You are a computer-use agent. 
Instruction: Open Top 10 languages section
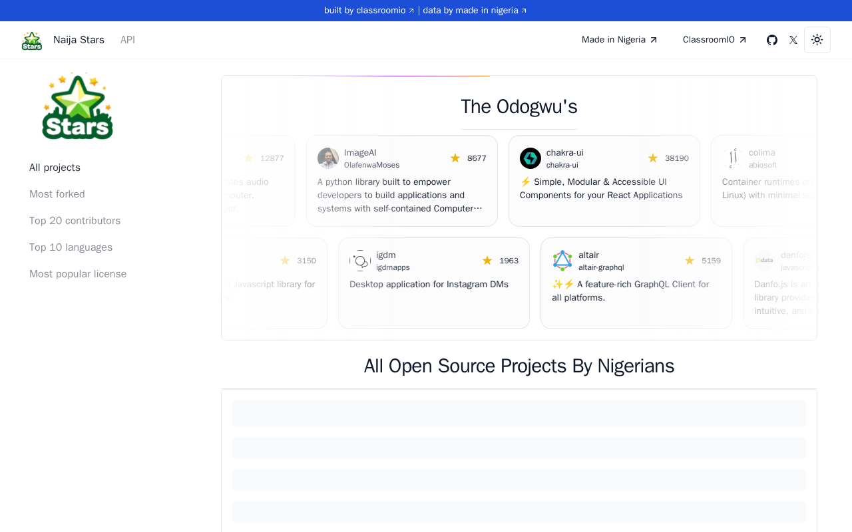71,247
